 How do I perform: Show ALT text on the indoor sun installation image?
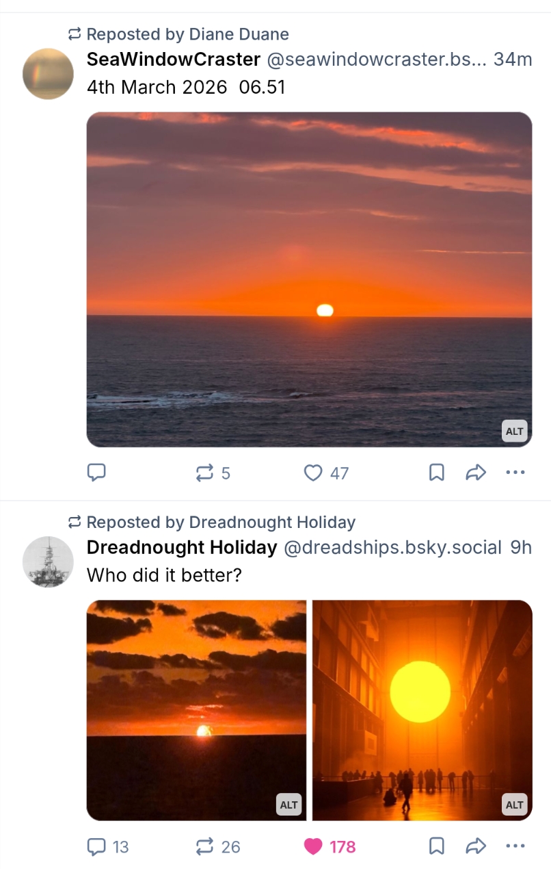(514, 805)
